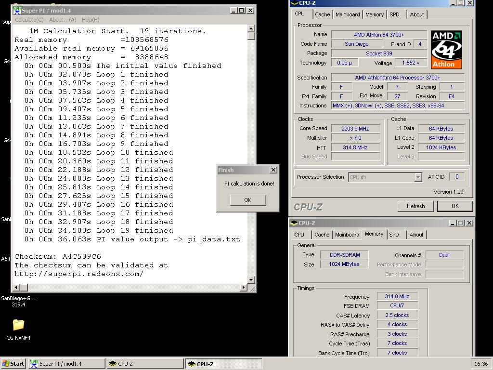Maximize the Super PI window
The height and width of the screenshot is (370, 493).
(242, 11)
